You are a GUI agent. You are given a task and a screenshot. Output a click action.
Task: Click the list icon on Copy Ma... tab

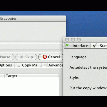point(19,65)
